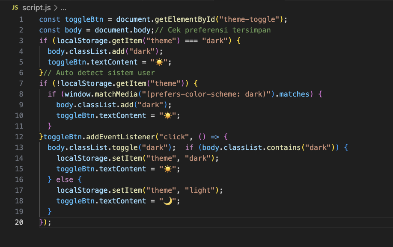Click the sun emoji on line 5
Screen dimensions: 393x247
pyautogui.click(x=164, y=62)
